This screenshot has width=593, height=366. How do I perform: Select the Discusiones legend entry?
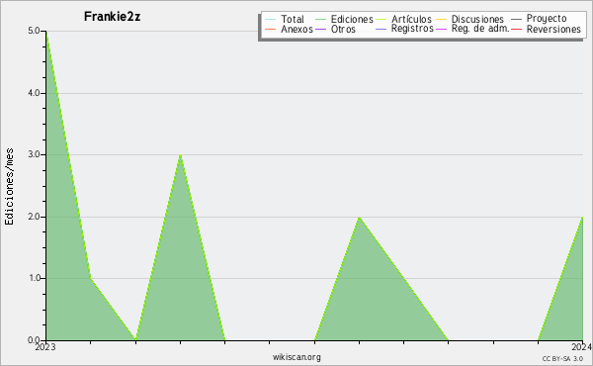click(470, 19)
